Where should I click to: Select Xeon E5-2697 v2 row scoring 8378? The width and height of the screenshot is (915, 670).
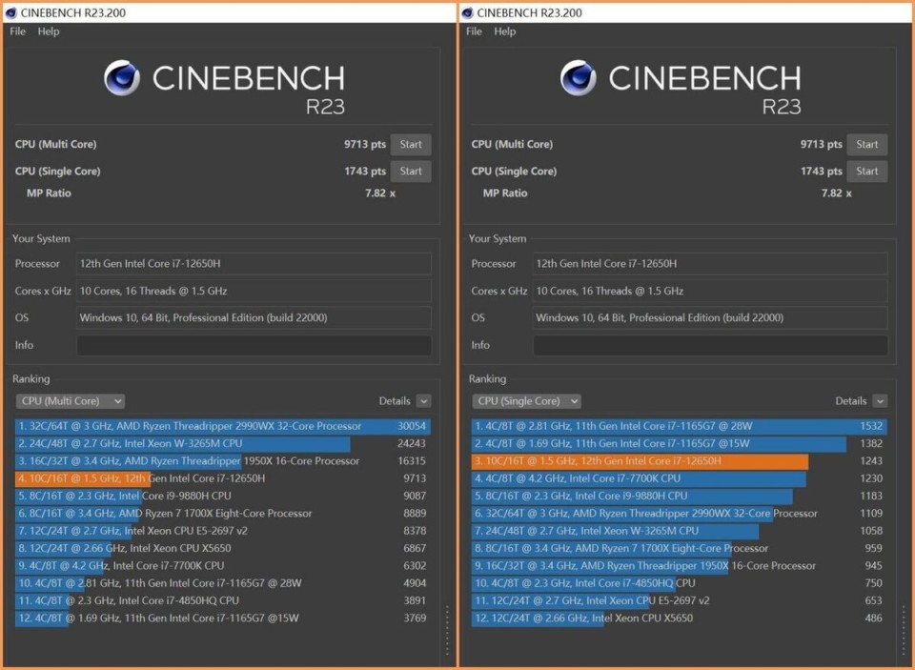coord(223,531)
